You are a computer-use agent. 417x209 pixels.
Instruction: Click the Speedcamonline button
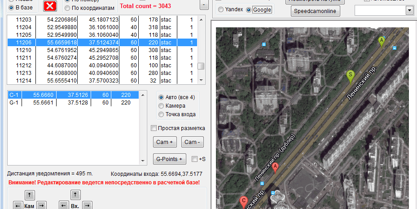[x=316, y=11]
